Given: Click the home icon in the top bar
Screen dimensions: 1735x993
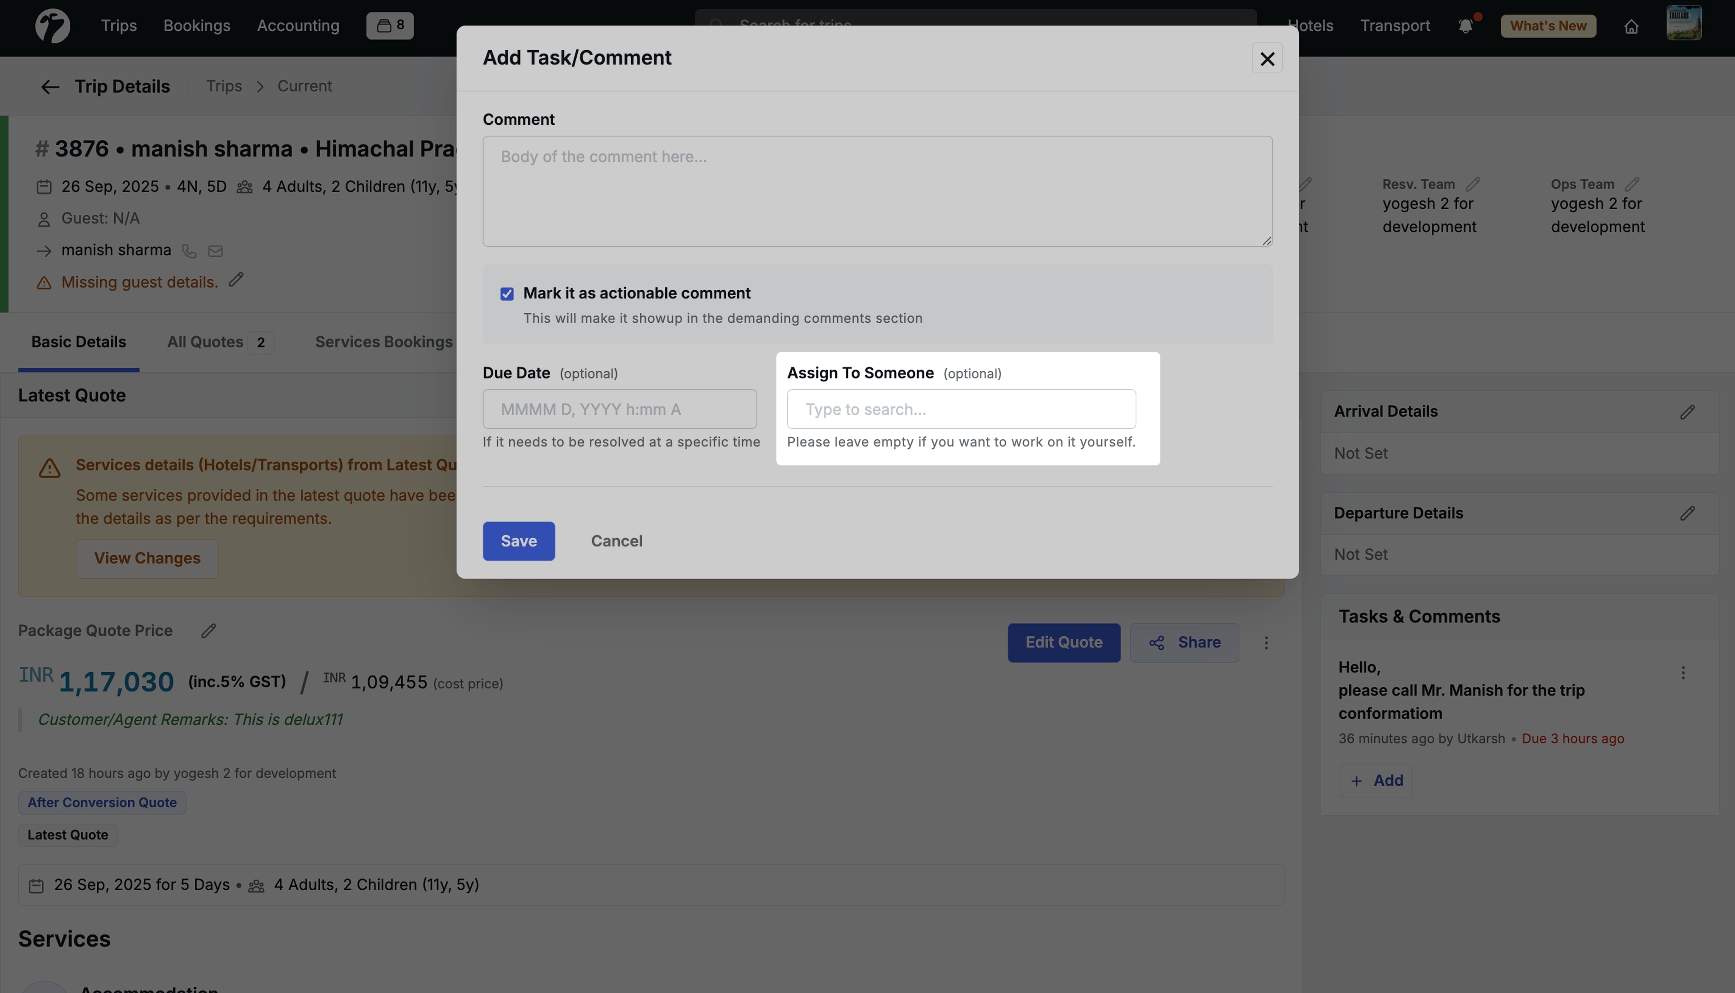Looking at the screenshot, I should click(x=1631, y=26).
